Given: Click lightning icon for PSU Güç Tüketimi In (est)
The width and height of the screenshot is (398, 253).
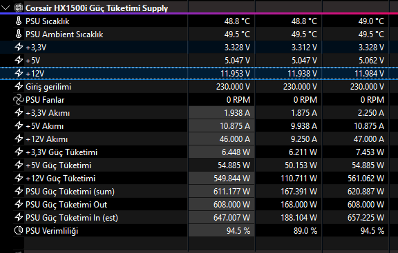Looking at the screenshot, I should tap(19, 218).
